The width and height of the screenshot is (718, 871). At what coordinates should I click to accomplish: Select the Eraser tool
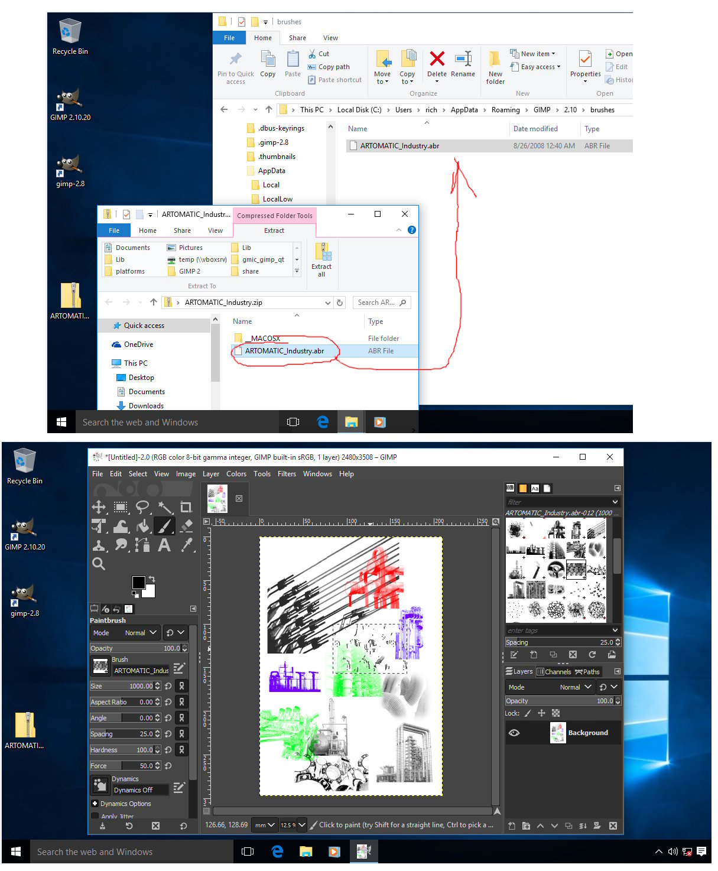(x=186, y=526)
